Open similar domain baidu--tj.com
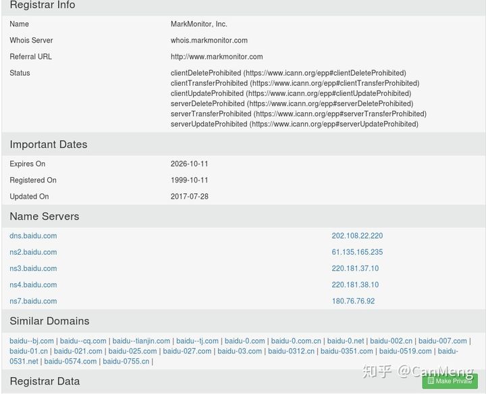Viewport: 486px width, 394px height. point(197,341)
